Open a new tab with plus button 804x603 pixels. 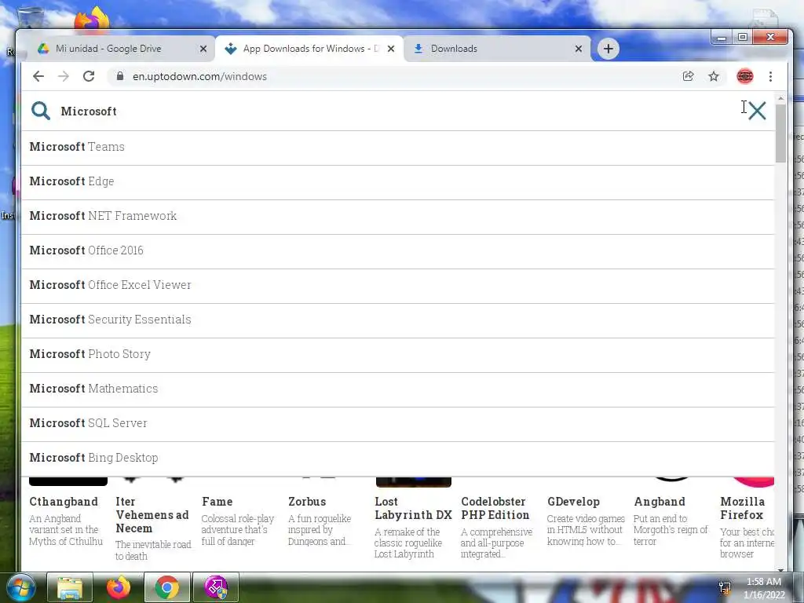pyautogui.click(x=608, y=49)
